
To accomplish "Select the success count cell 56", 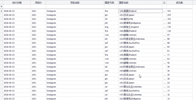I will click(179, 63).
